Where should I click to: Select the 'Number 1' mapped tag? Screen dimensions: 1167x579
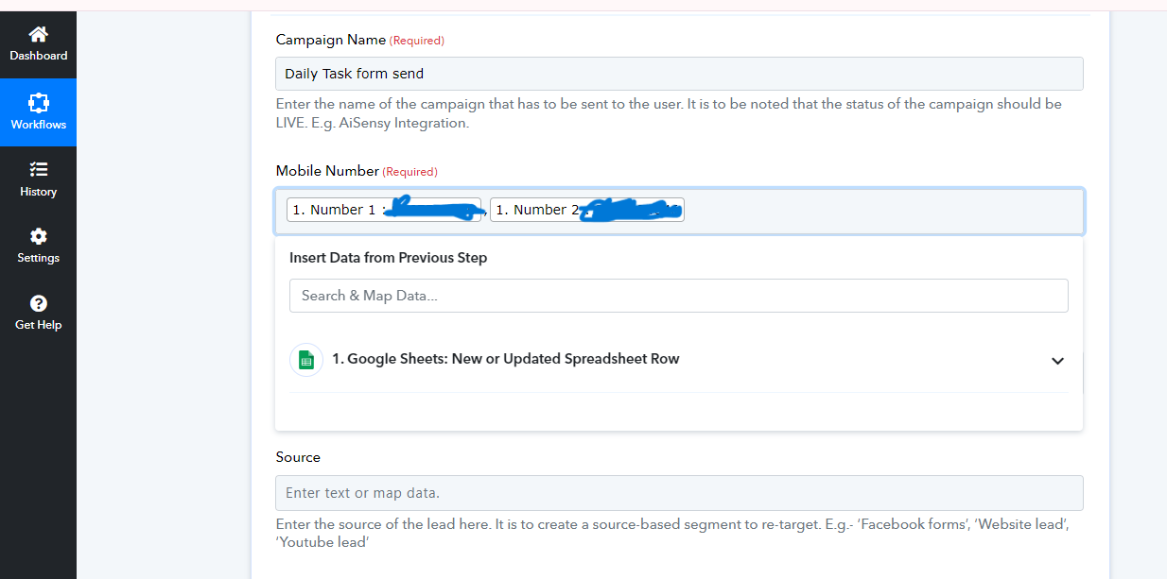tap(384, 210)
